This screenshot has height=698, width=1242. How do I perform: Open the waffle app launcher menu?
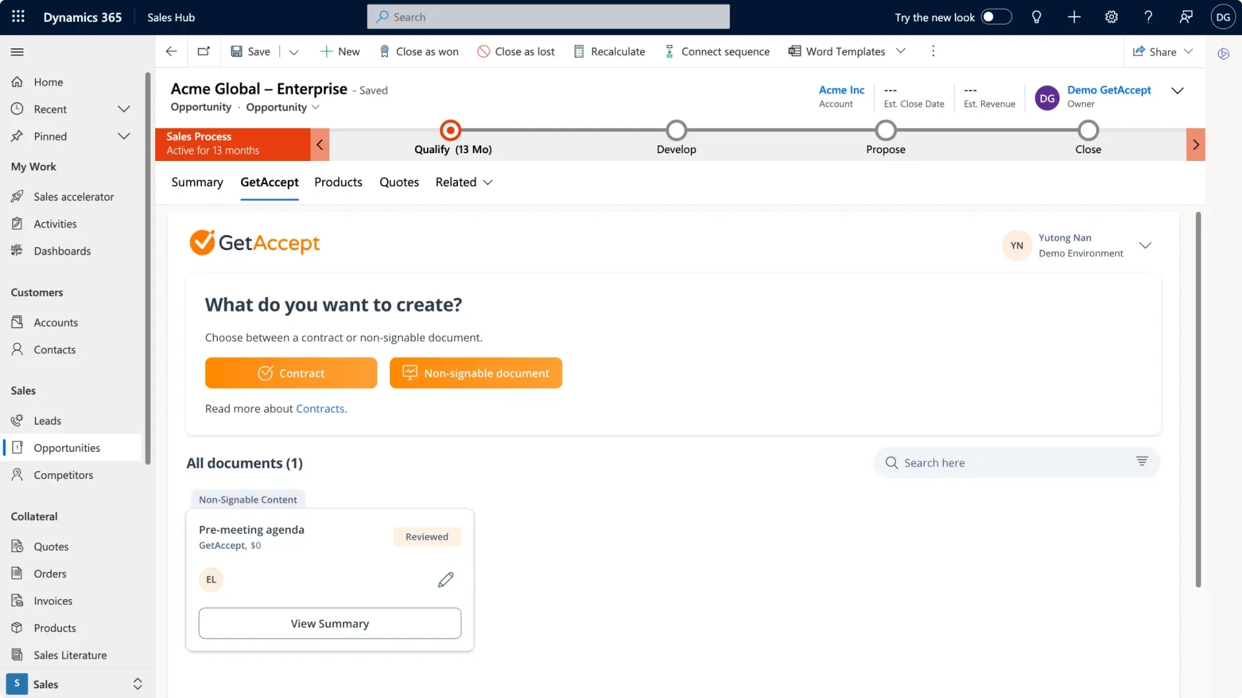tap(17, 16)
